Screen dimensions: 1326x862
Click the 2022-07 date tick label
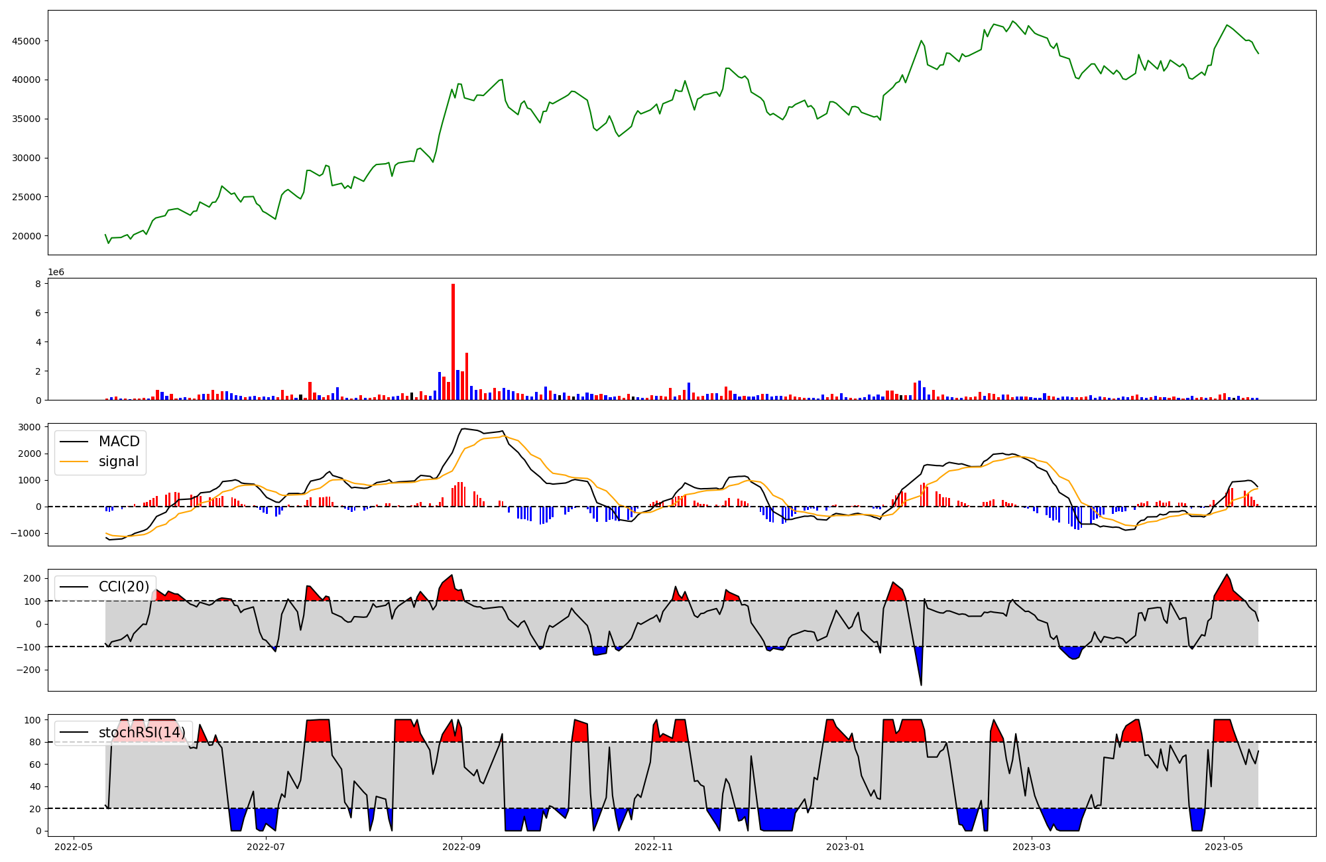266,847
